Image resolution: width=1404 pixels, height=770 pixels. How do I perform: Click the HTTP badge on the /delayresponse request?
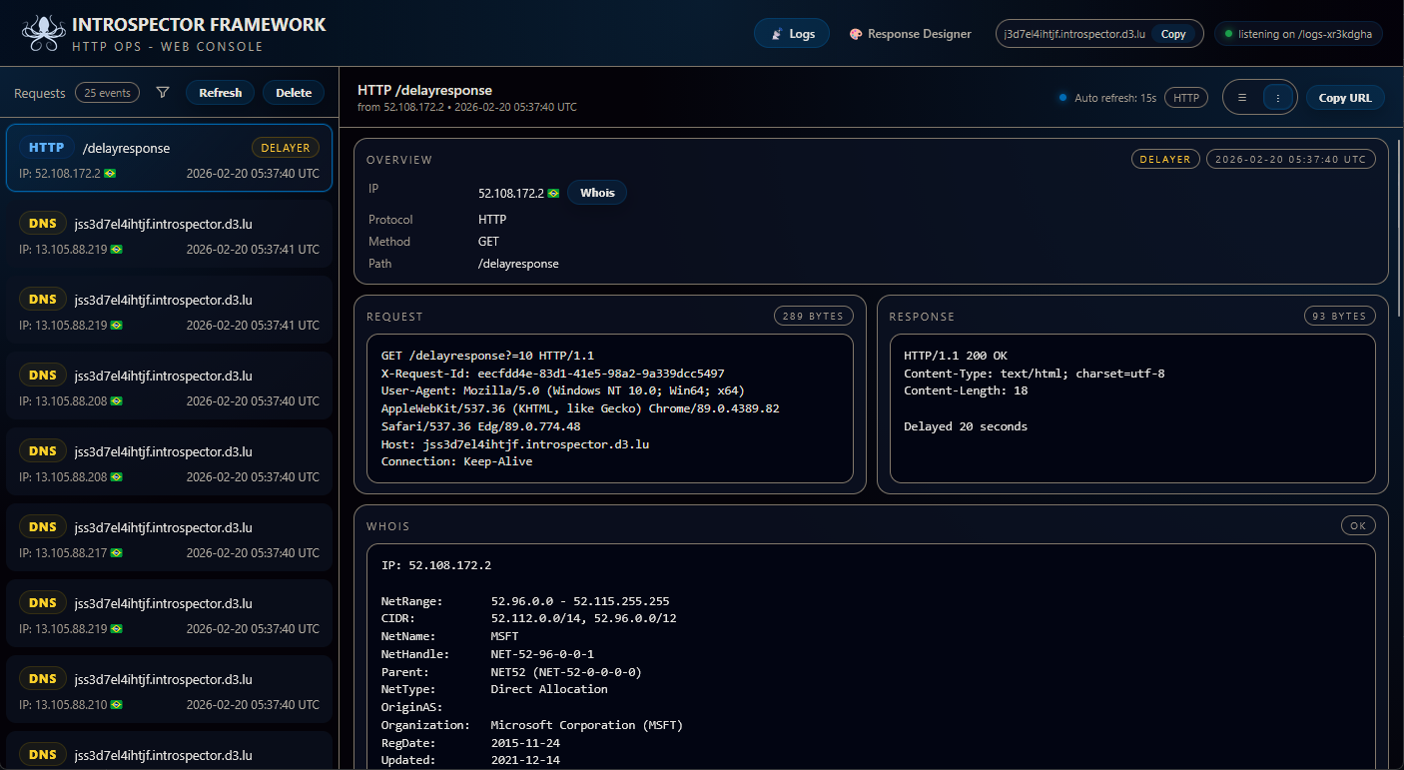click(46, 148)
